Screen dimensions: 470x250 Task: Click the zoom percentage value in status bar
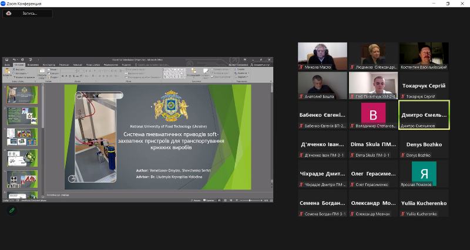tap(266, 200)
